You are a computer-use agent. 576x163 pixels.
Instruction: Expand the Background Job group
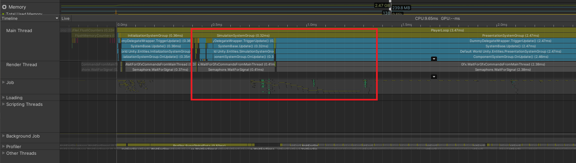[3, 136]
